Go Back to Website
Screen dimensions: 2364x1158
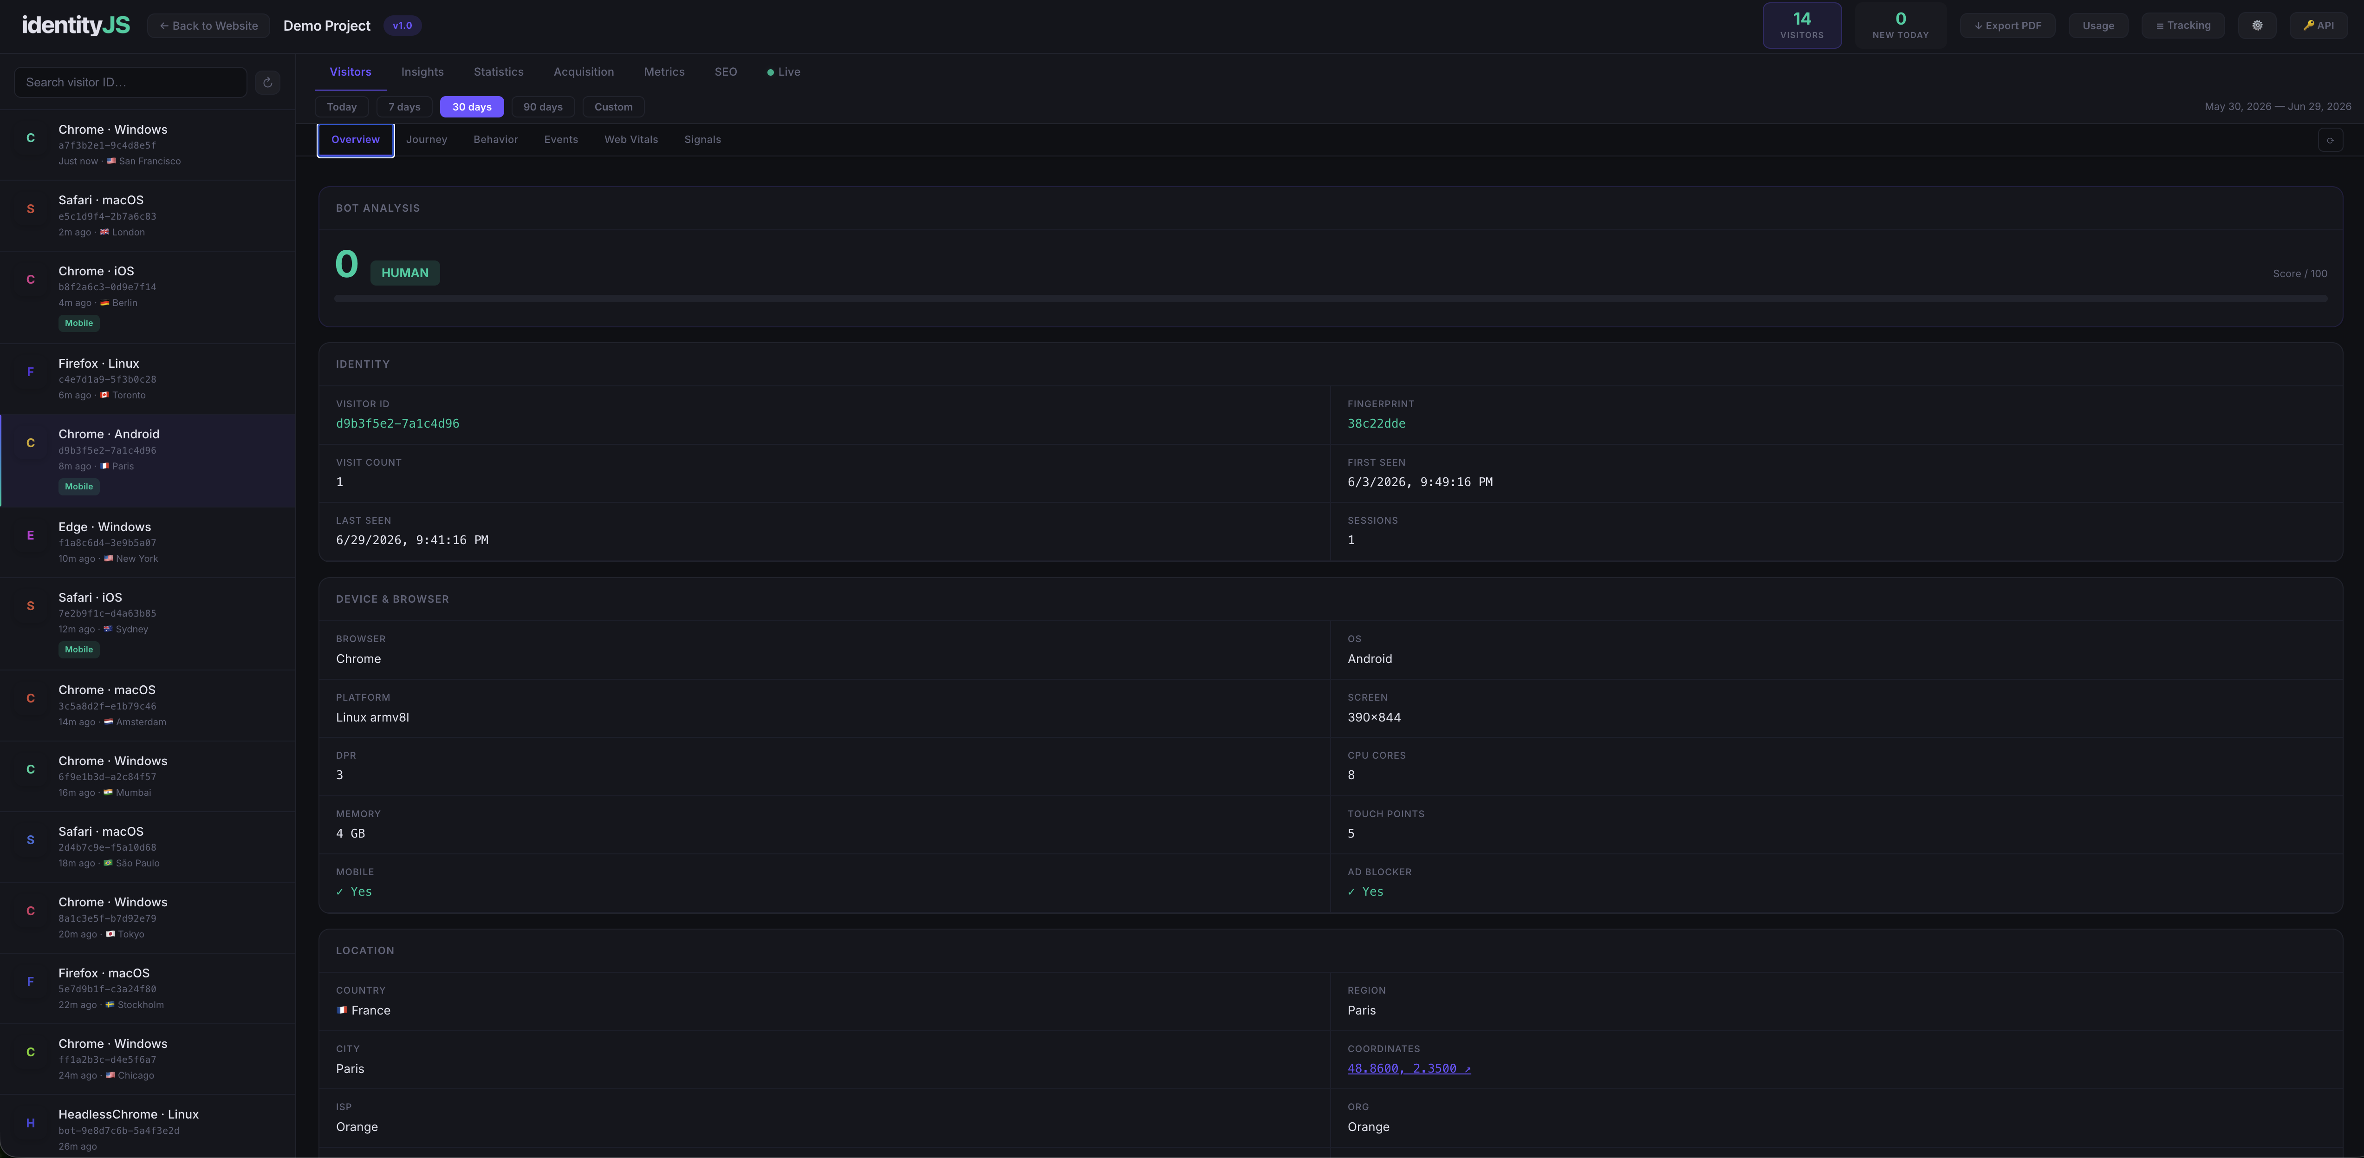tap(208, 26)
